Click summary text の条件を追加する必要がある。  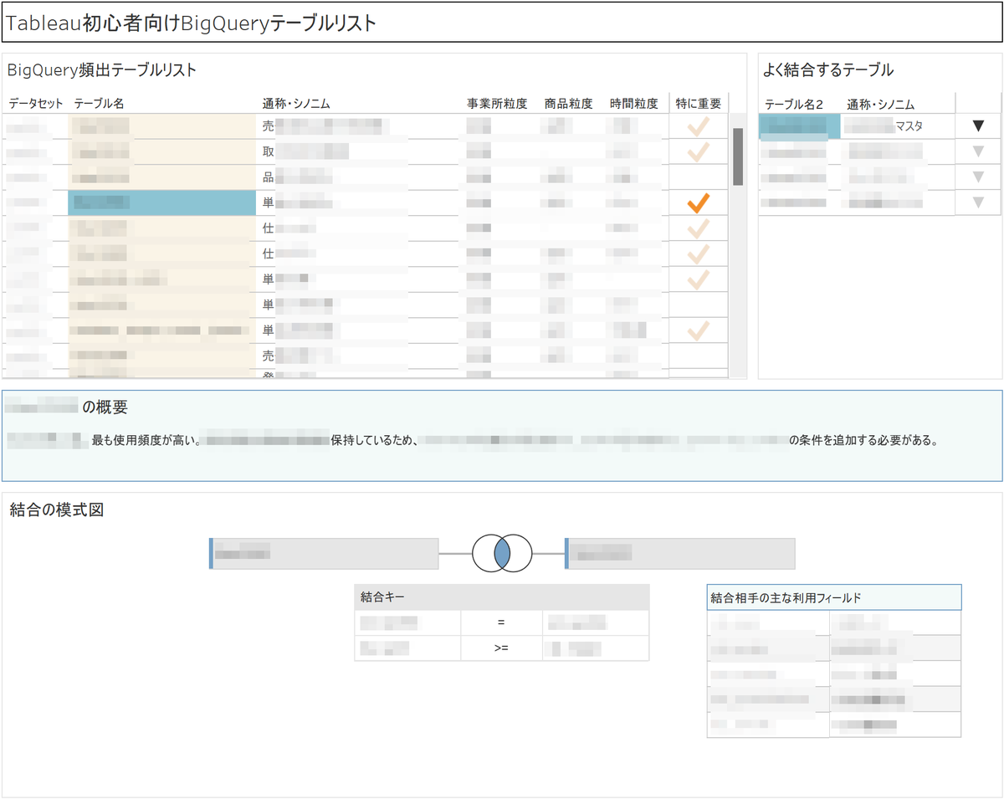tap(863, 439)
